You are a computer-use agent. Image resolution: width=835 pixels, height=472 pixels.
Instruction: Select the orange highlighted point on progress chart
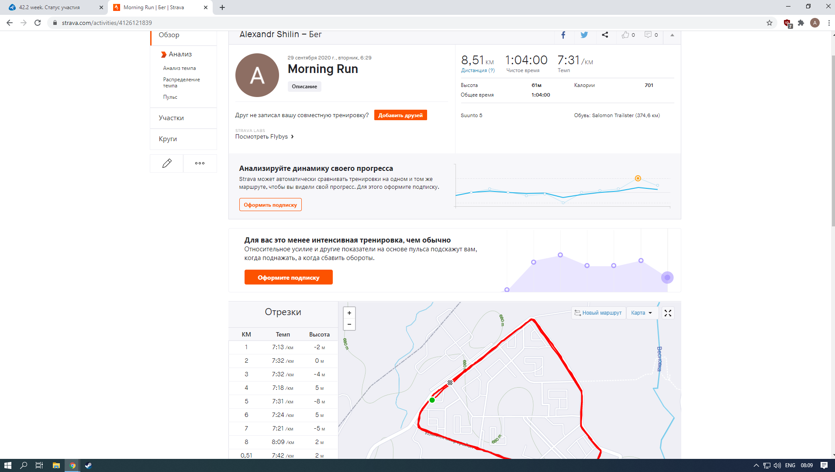tap(638, 178)
